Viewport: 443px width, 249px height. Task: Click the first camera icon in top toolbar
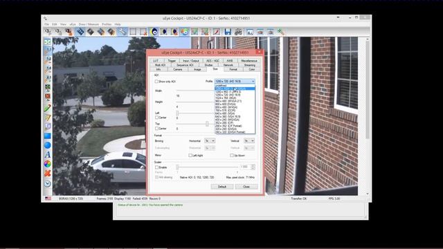(x=48, y=32)
